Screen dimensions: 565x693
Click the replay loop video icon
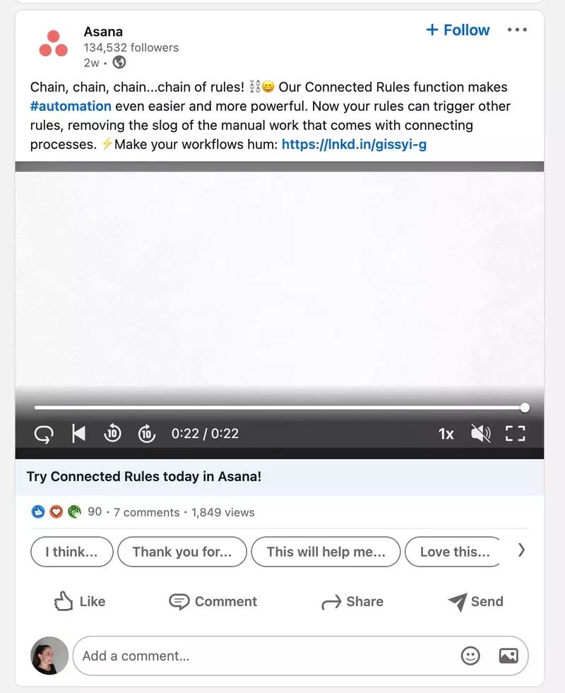(44, 434)
